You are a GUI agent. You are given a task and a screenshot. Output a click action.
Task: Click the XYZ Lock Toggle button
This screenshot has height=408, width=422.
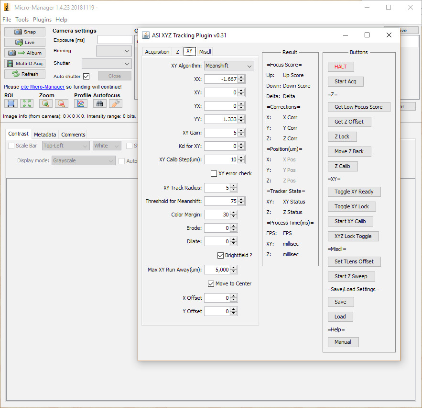(353, 236)
